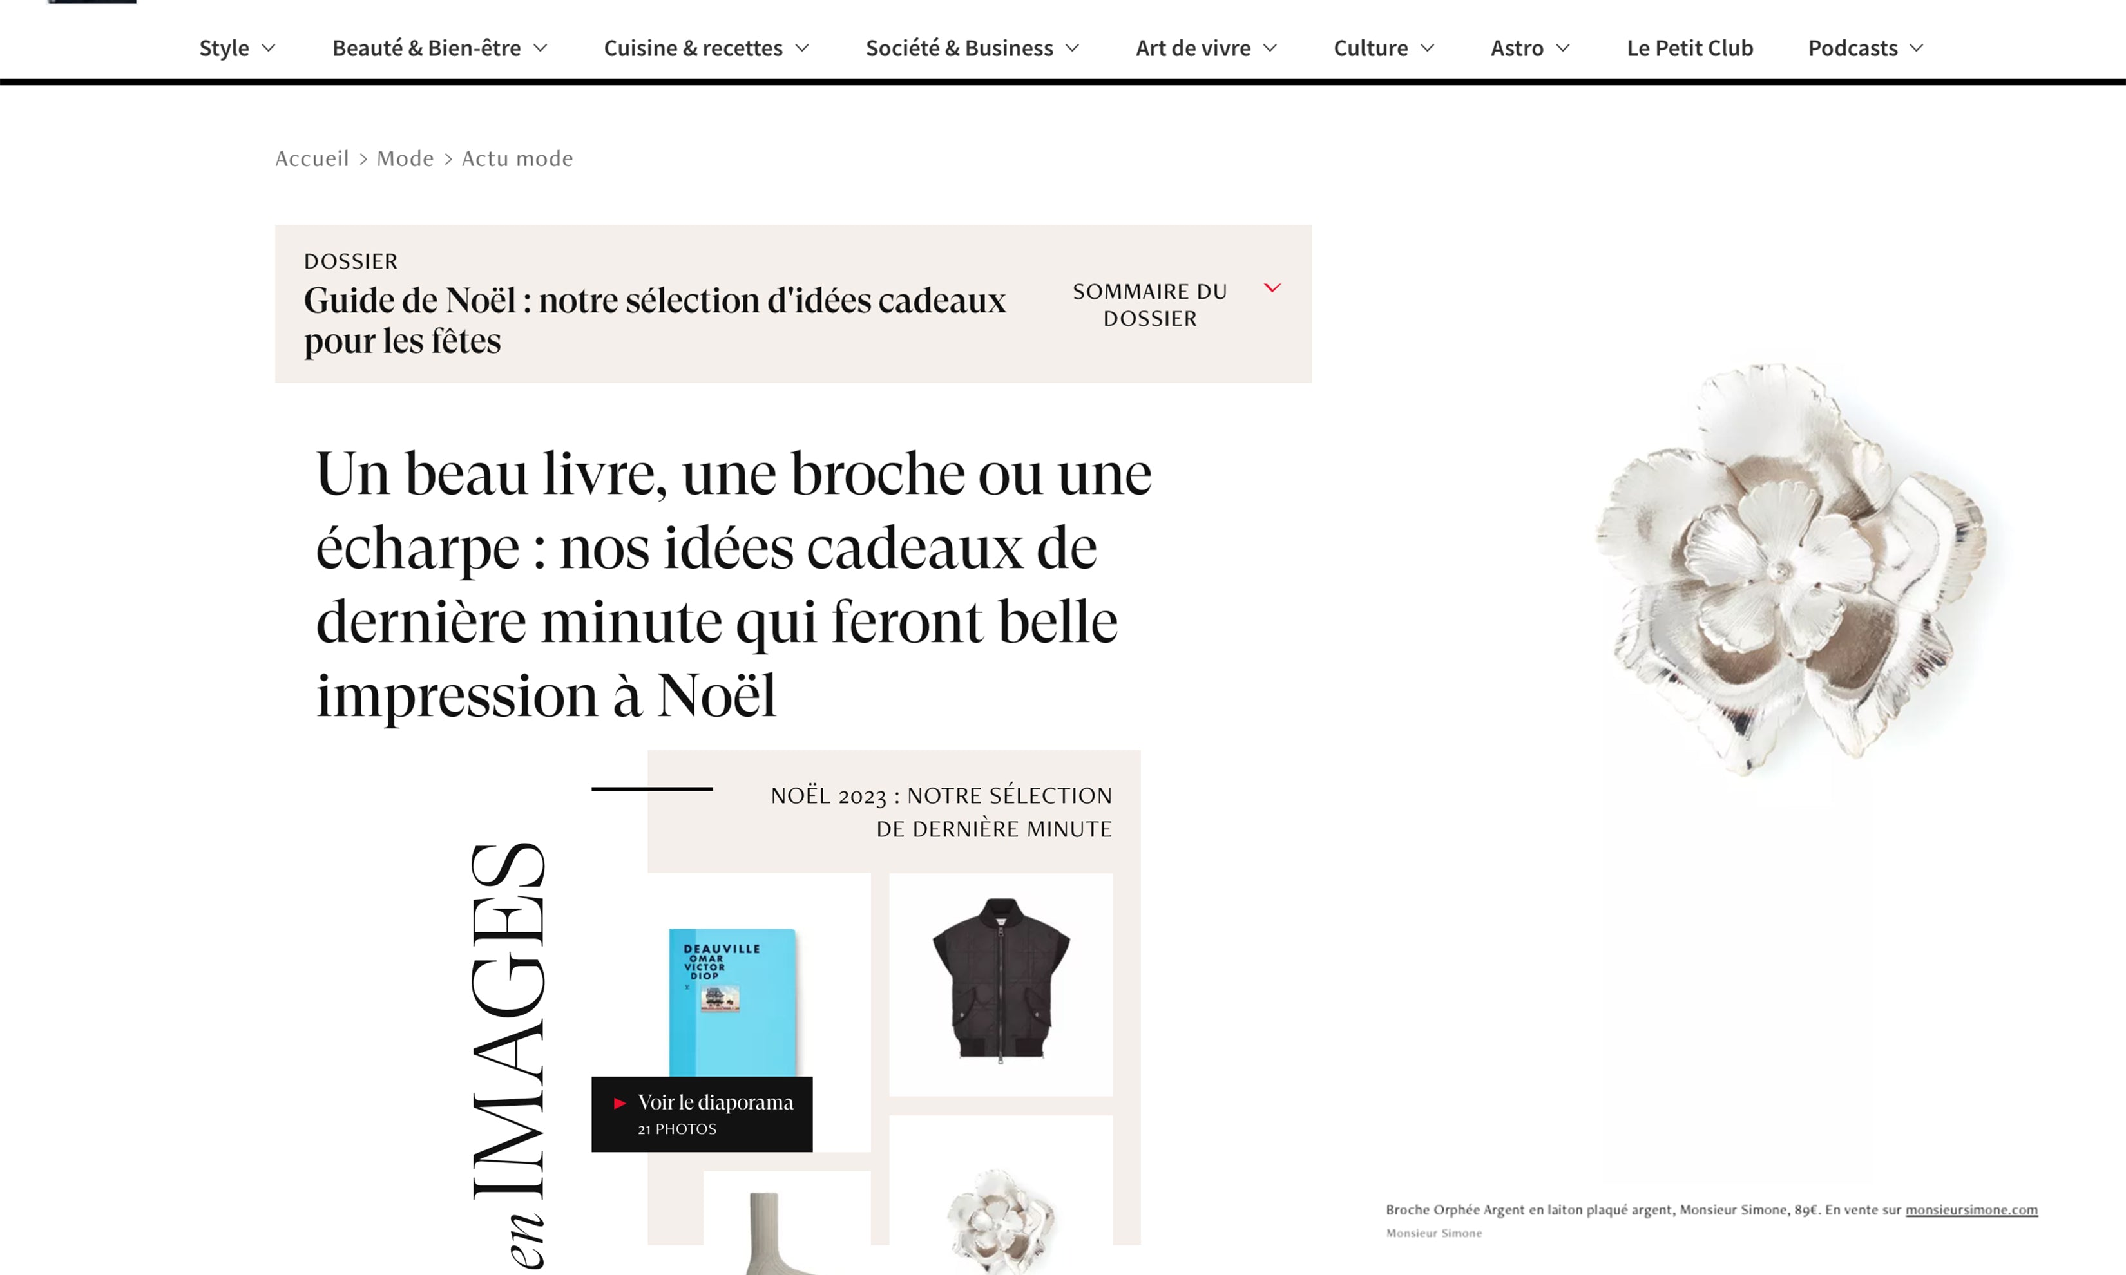Go to Le Petit Club
Viewport: 2126px width, 1275px height.
[1689, 48]
